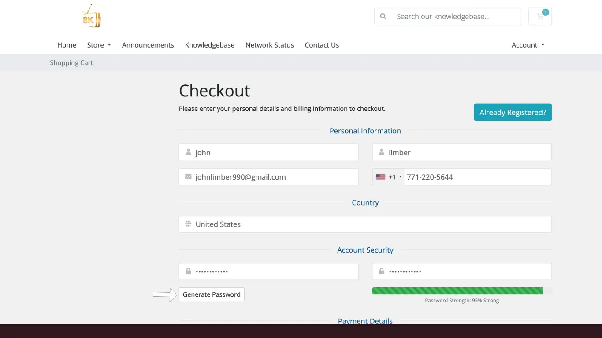Image resolution: width=602 pixels, height=338 pixels.
Task: Click the email field johnlimber990@gmail.com
Action: coord(268,177)
